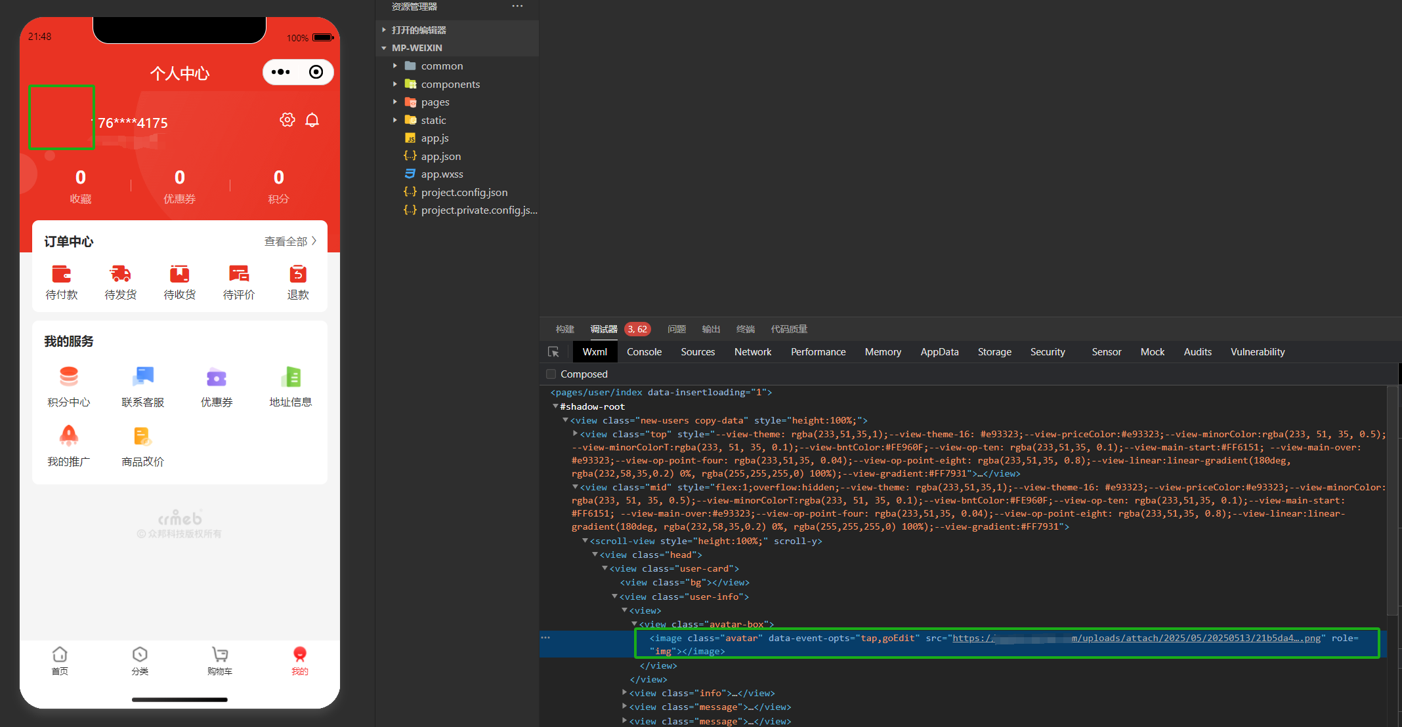1402x727 pixels.
Task: Tap 查看全部 in order center
Action: click(290, 241)
